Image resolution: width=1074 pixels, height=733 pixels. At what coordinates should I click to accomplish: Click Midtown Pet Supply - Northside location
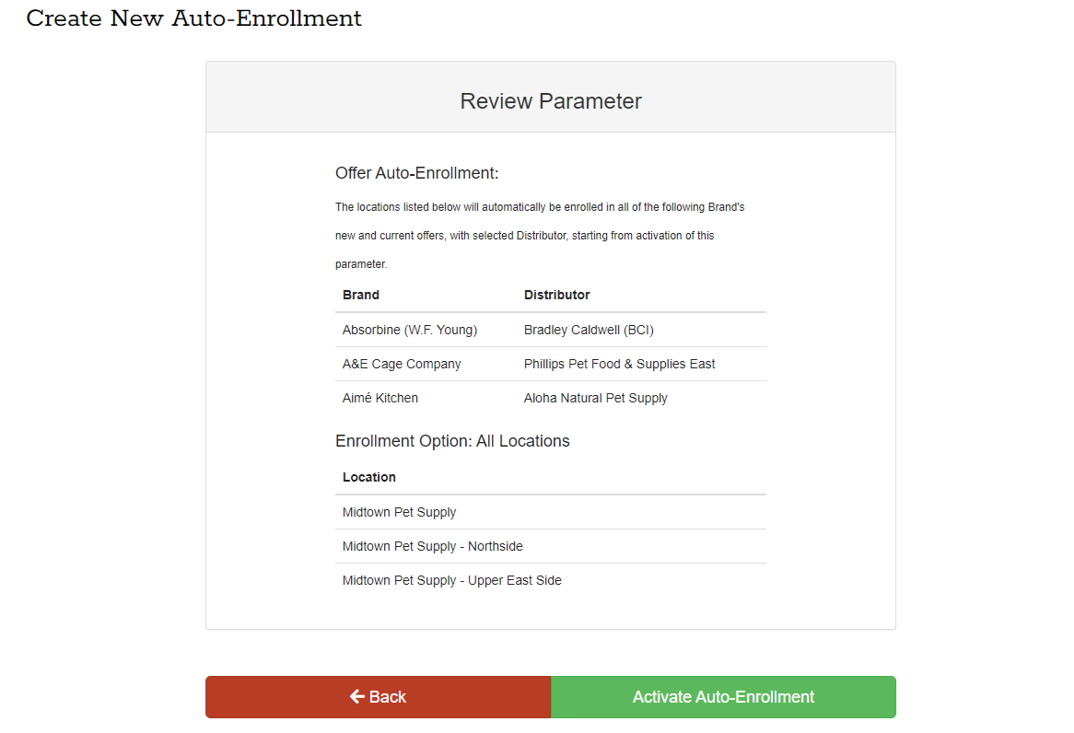pos(433,546)
